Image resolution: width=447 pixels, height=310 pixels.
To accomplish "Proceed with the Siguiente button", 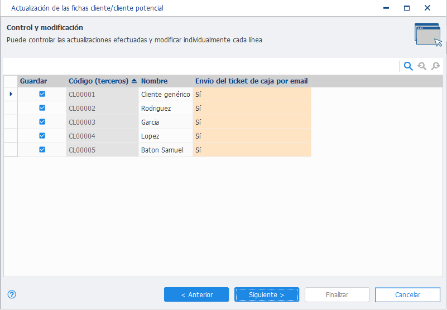I will 267,294.
